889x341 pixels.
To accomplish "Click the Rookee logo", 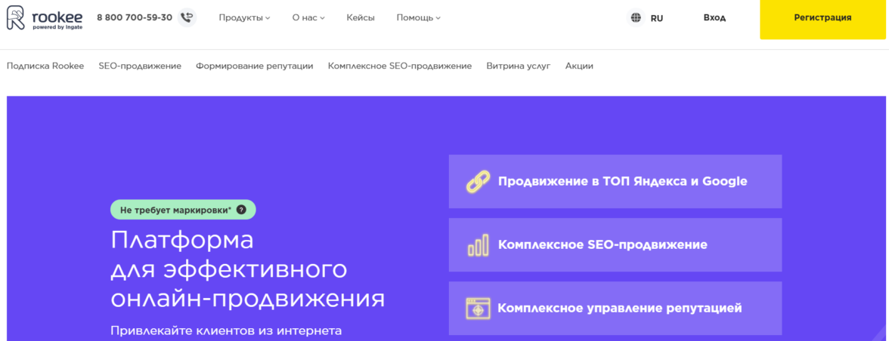I will 45,17.
